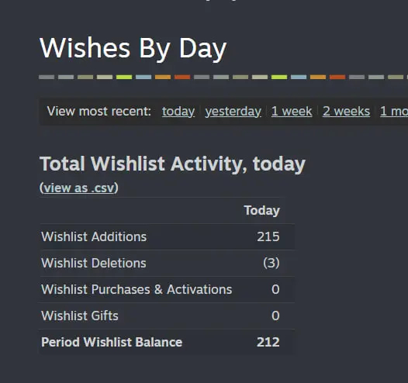
Task: Switch to the 1 week range
Action: (292, 112)
